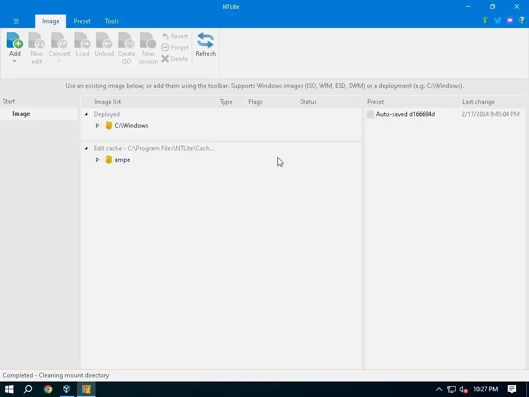Click the Edit cache path label
The image size is (529, 397).
point(154,148)
